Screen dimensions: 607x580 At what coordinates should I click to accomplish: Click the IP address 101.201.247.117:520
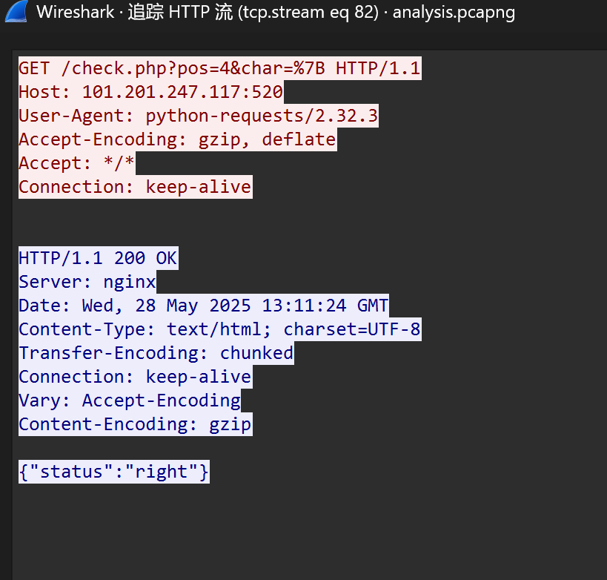pos(182,92)
